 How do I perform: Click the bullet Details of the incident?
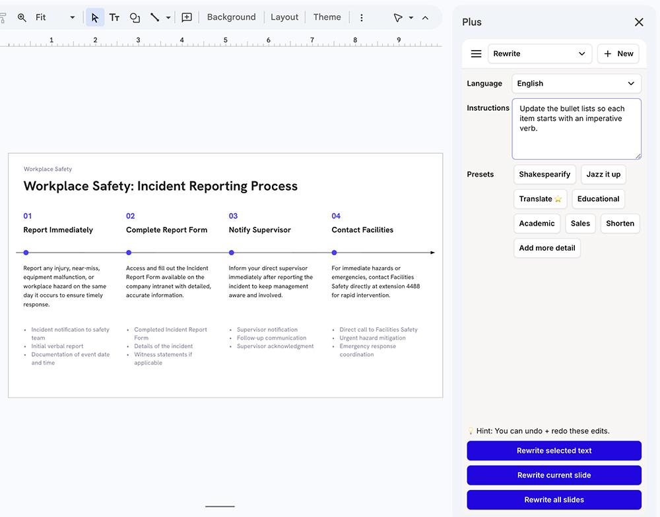pos(163,346)
